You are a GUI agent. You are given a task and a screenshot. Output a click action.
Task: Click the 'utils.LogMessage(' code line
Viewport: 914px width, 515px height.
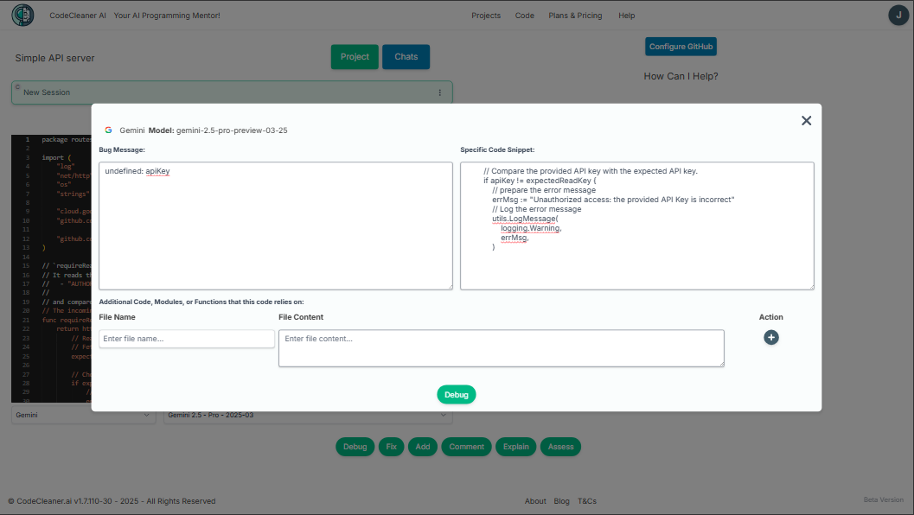525,219
